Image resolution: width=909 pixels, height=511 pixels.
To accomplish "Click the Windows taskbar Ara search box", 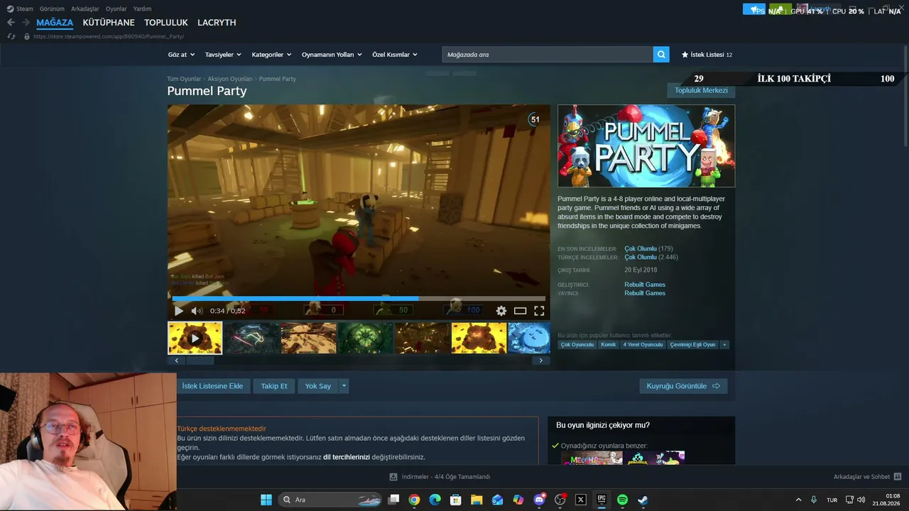I will (x=330, y=500).
